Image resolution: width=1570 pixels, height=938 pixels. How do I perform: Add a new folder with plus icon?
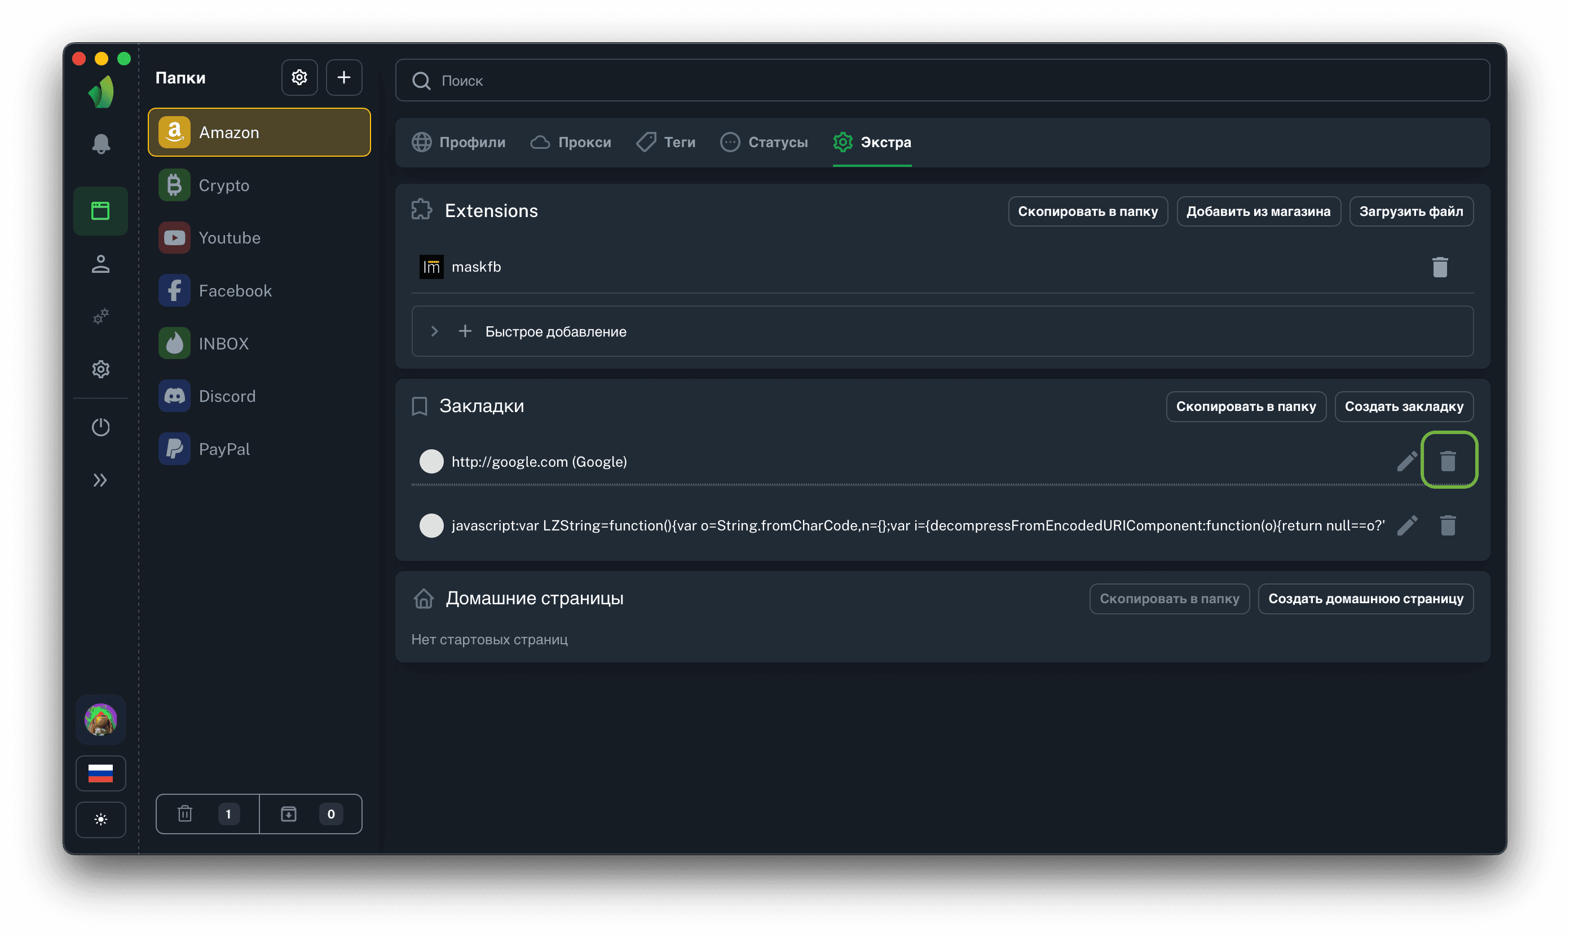[x=344, y=78]
